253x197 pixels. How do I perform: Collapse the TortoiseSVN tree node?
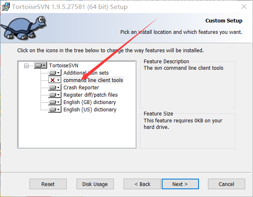tap(26, 66)
